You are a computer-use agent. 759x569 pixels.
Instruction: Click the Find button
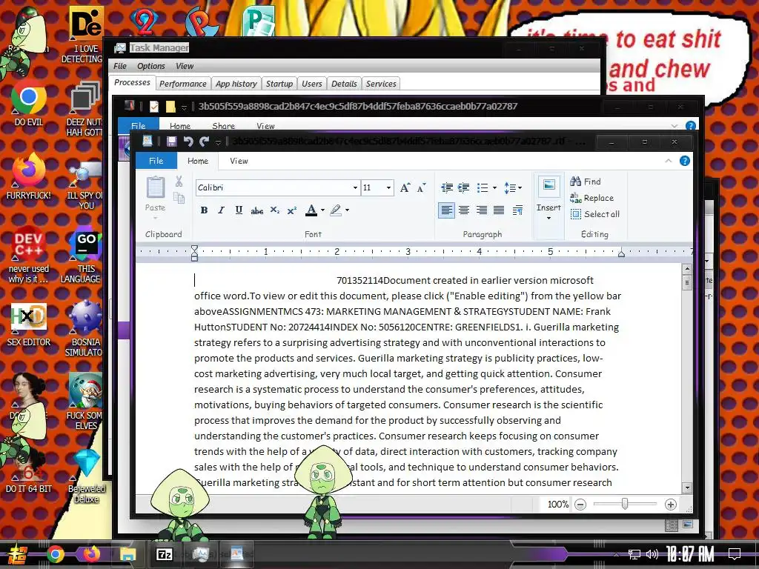586,182
